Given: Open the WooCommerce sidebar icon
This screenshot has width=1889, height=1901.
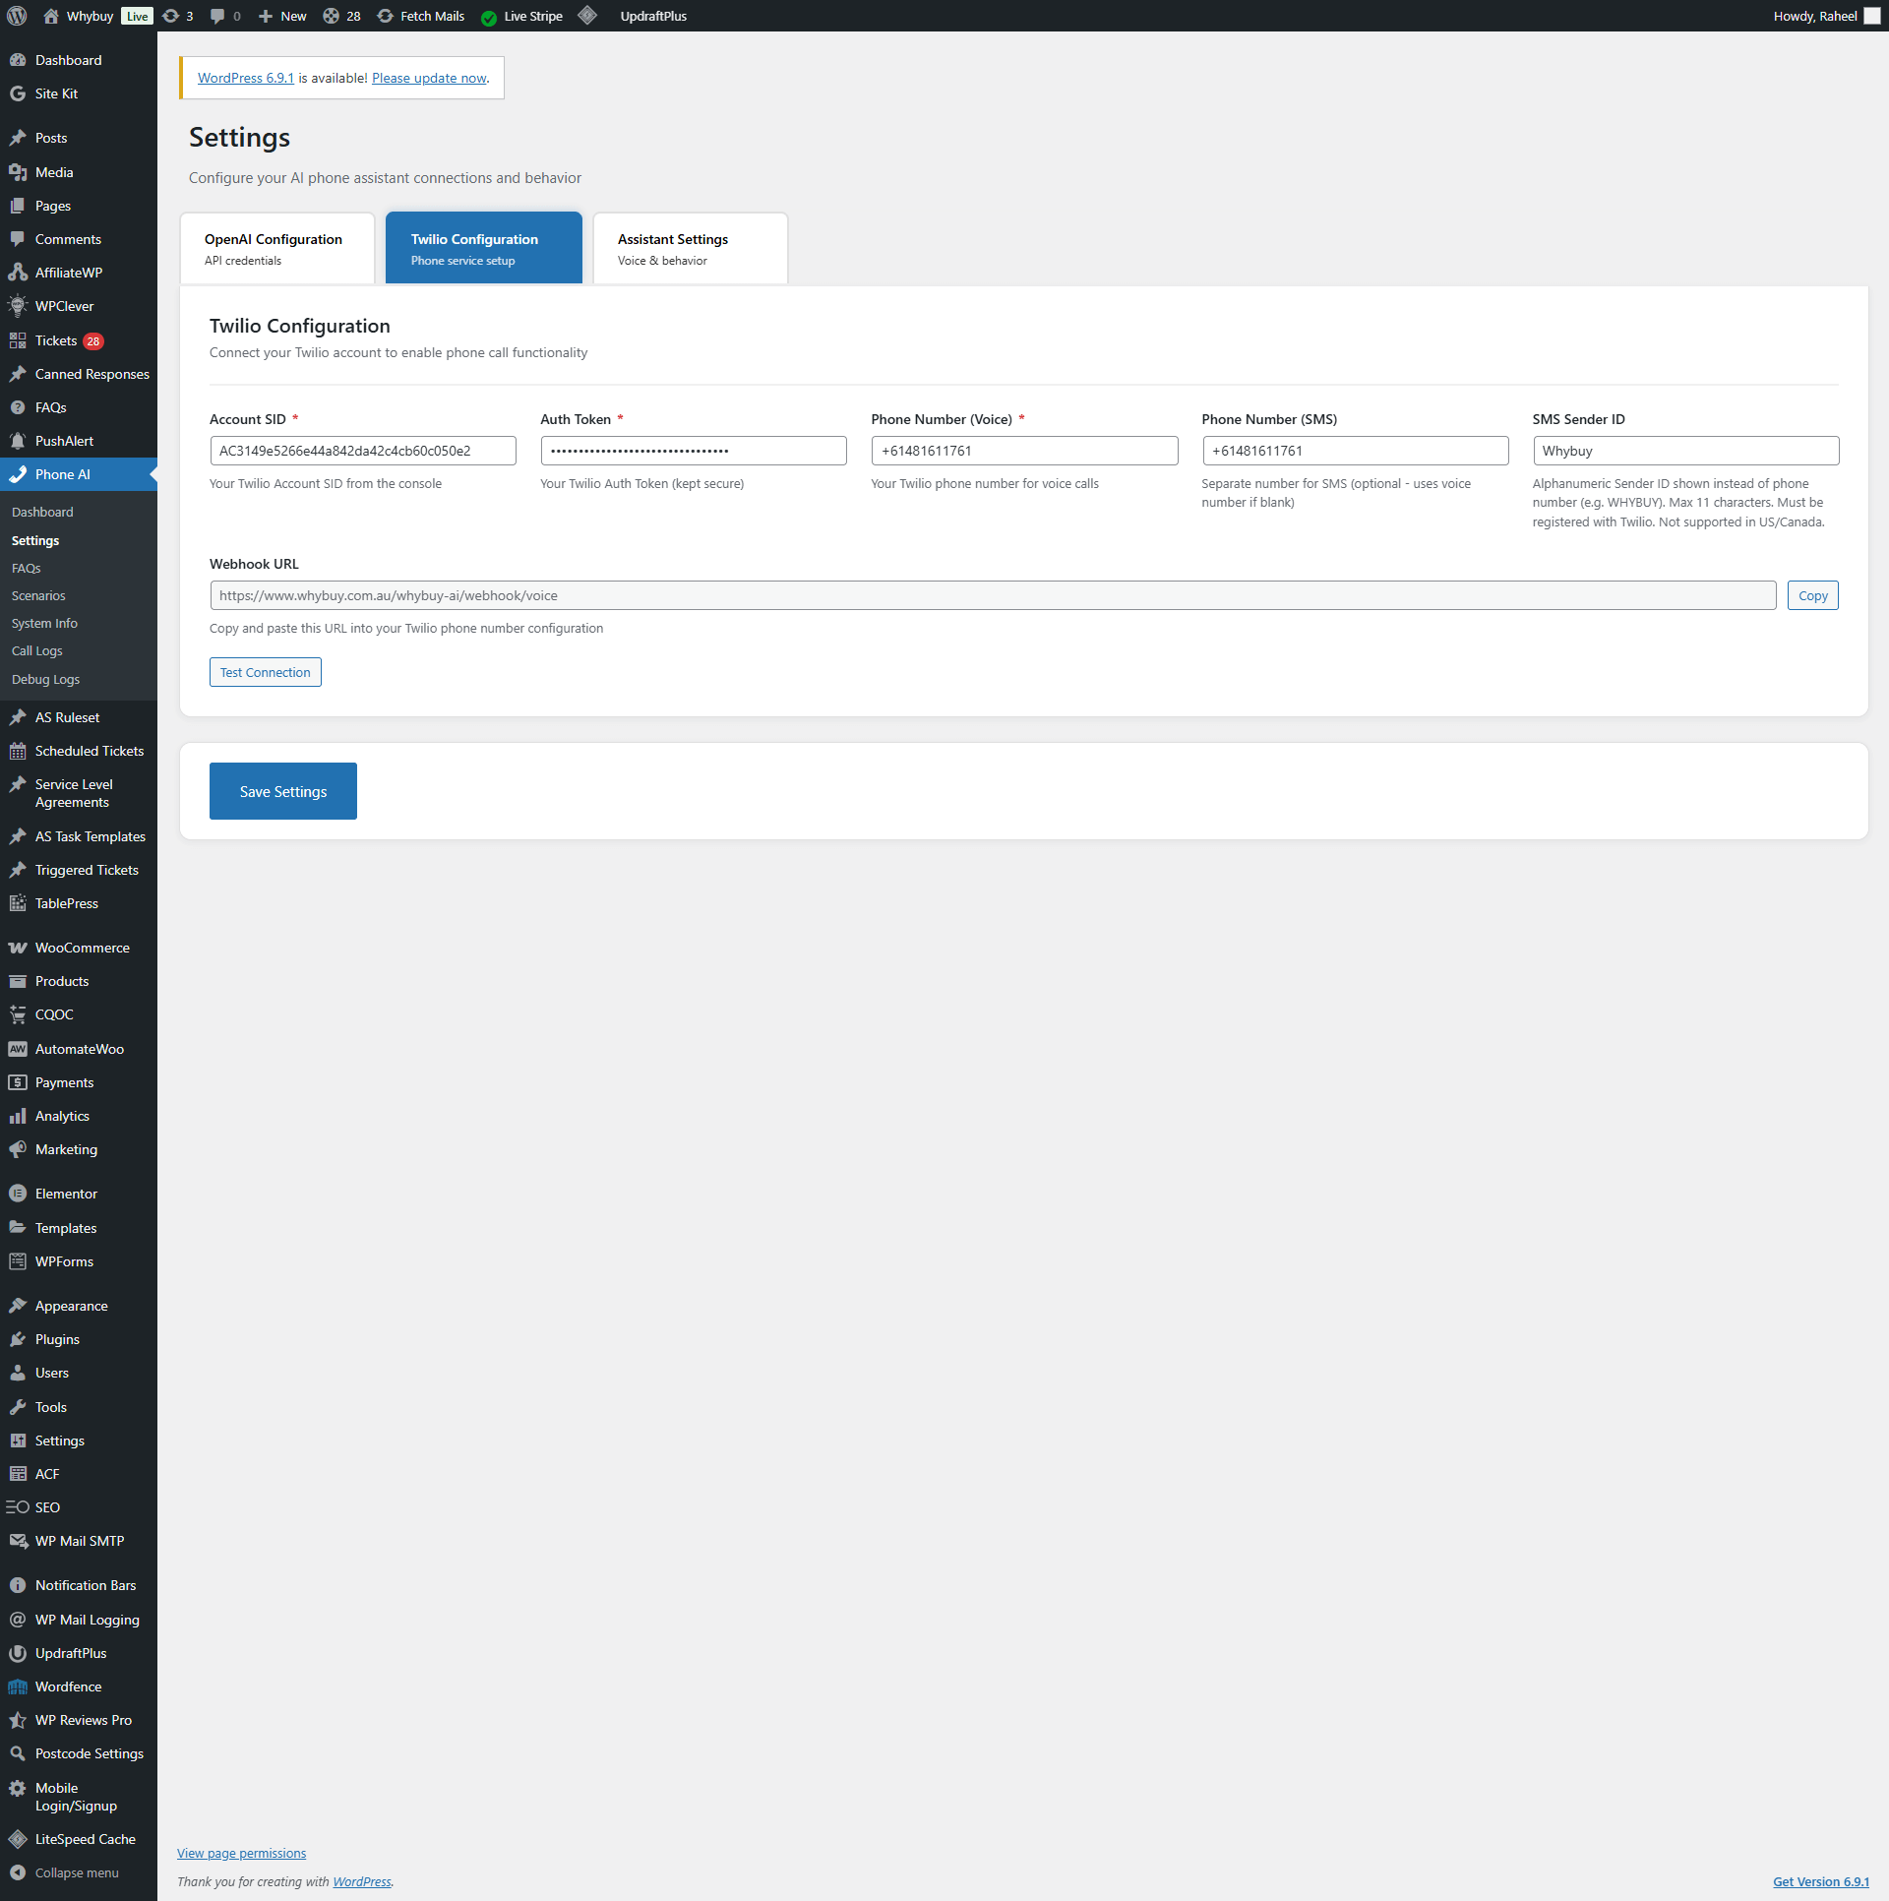Looking at the screenshot, I should [18, 948].
